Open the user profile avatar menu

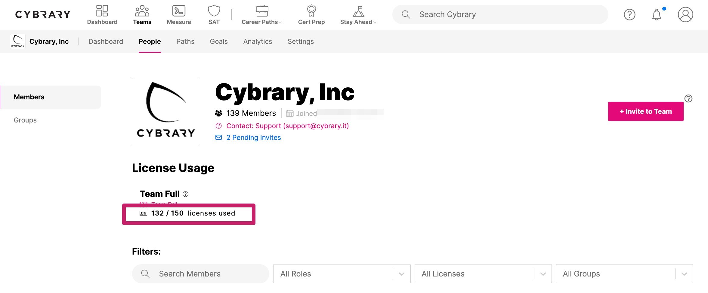point(685,14)
